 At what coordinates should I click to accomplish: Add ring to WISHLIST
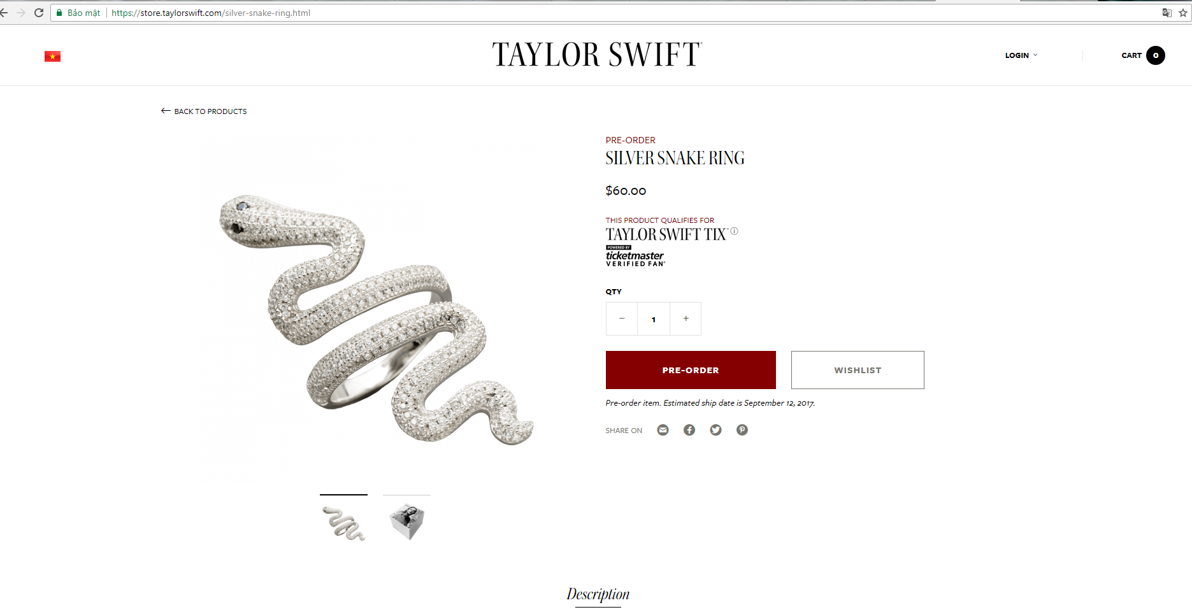coord(858,370)
